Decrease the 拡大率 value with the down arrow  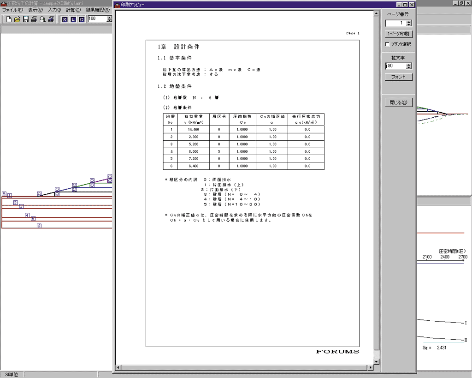(x=409, y=68)
